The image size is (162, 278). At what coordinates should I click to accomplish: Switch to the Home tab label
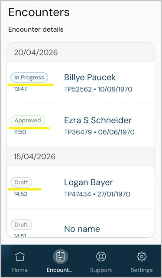(x=20, y=270)
